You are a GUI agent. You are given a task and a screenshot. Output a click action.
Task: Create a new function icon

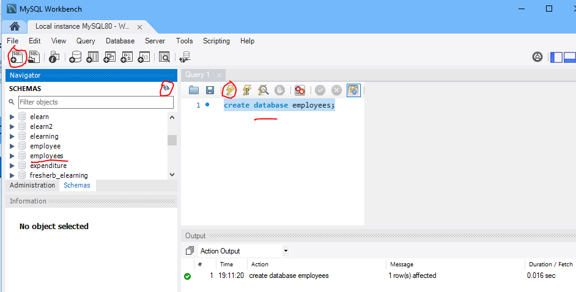click(x=144, y=57)
